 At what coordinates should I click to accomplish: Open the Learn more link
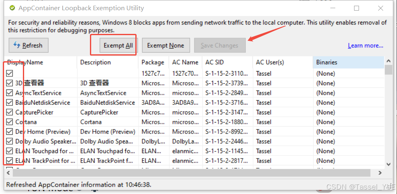pyautogui.click(x=366, y=45)
